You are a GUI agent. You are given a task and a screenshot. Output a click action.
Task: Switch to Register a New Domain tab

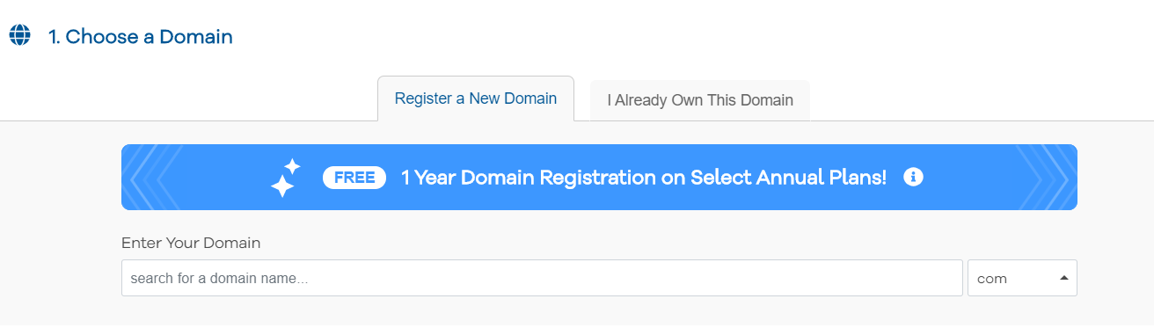[476, 98]
